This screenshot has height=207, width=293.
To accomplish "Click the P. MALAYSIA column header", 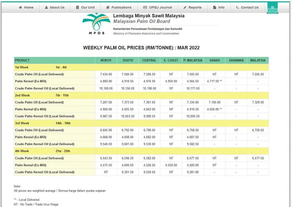I will (193, 60).
